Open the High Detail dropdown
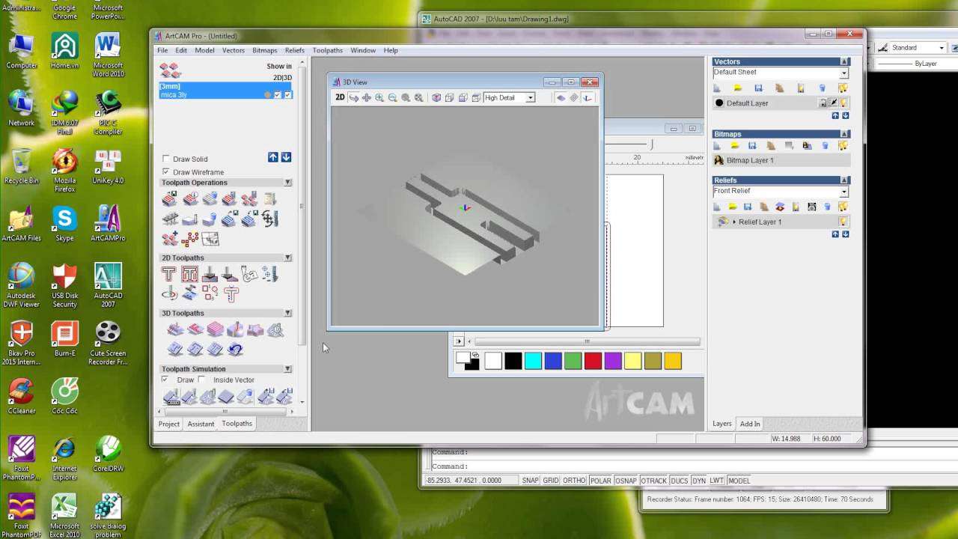Screen dimensions: 958x539 coord(530,97)
